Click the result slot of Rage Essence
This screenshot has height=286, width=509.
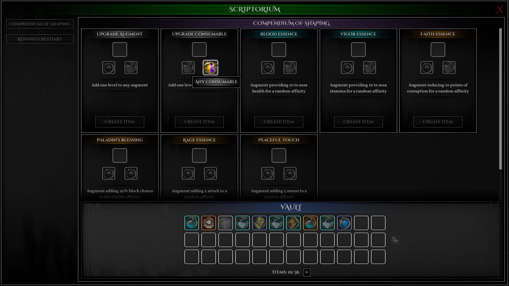199,155
